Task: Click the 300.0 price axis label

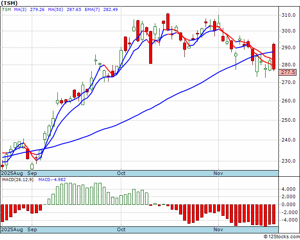Action: [x=288, y=31]
